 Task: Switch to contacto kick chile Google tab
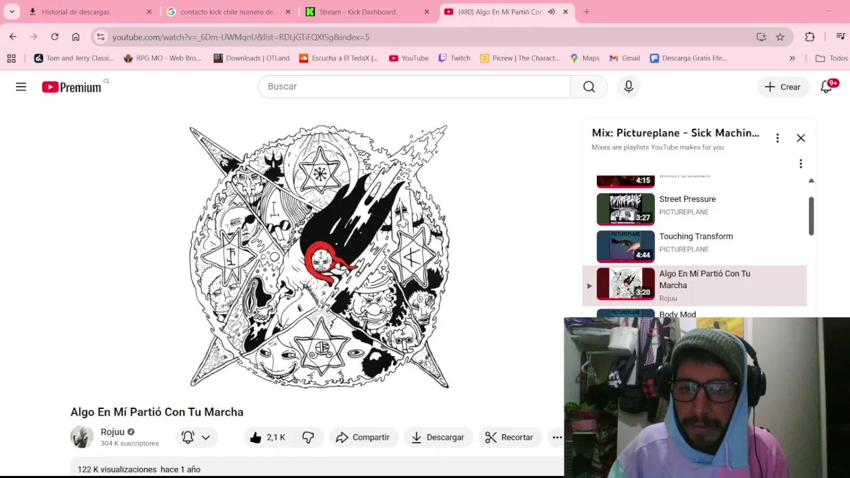[x=228, y=12]
